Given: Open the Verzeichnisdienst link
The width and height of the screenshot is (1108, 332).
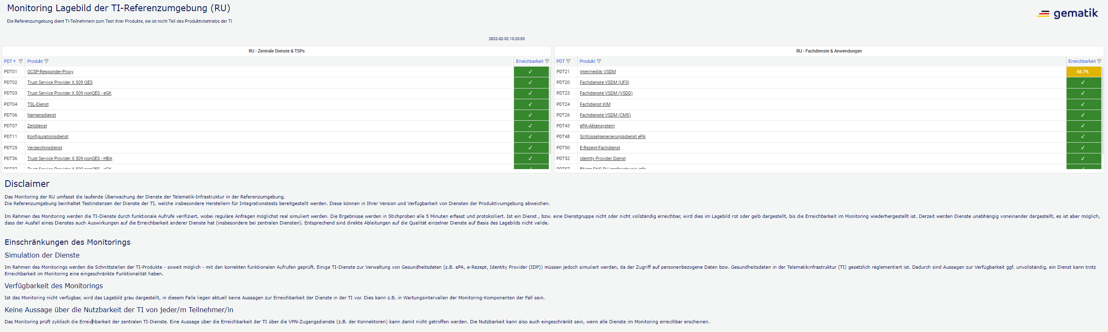Looking at the screenshot, I should (x=45, y=148).
